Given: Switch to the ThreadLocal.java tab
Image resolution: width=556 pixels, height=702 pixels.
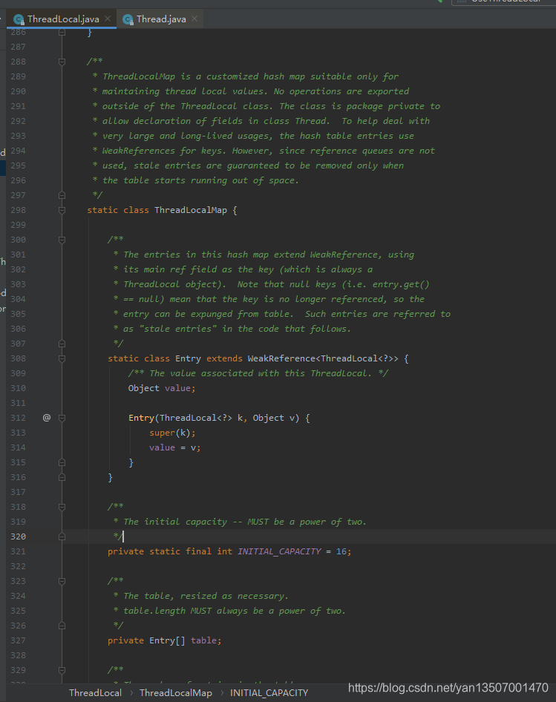Looking at the screenshot, I should (x=62, y=19).
